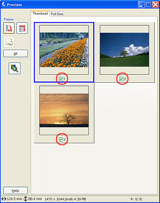Uncheck the checkbox for image 1
Viewport: 160px width, 203px height.
61,79
